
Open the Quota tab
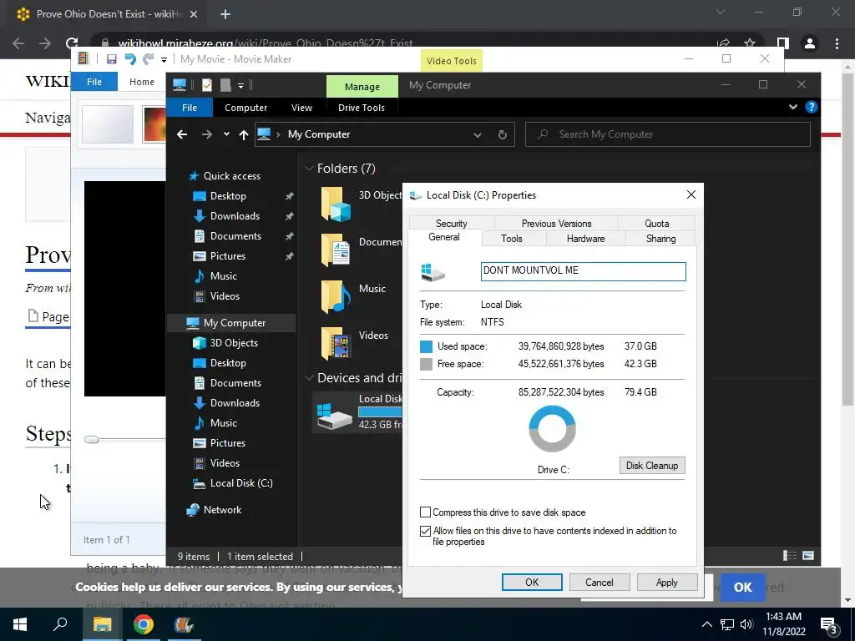[656, 224]
